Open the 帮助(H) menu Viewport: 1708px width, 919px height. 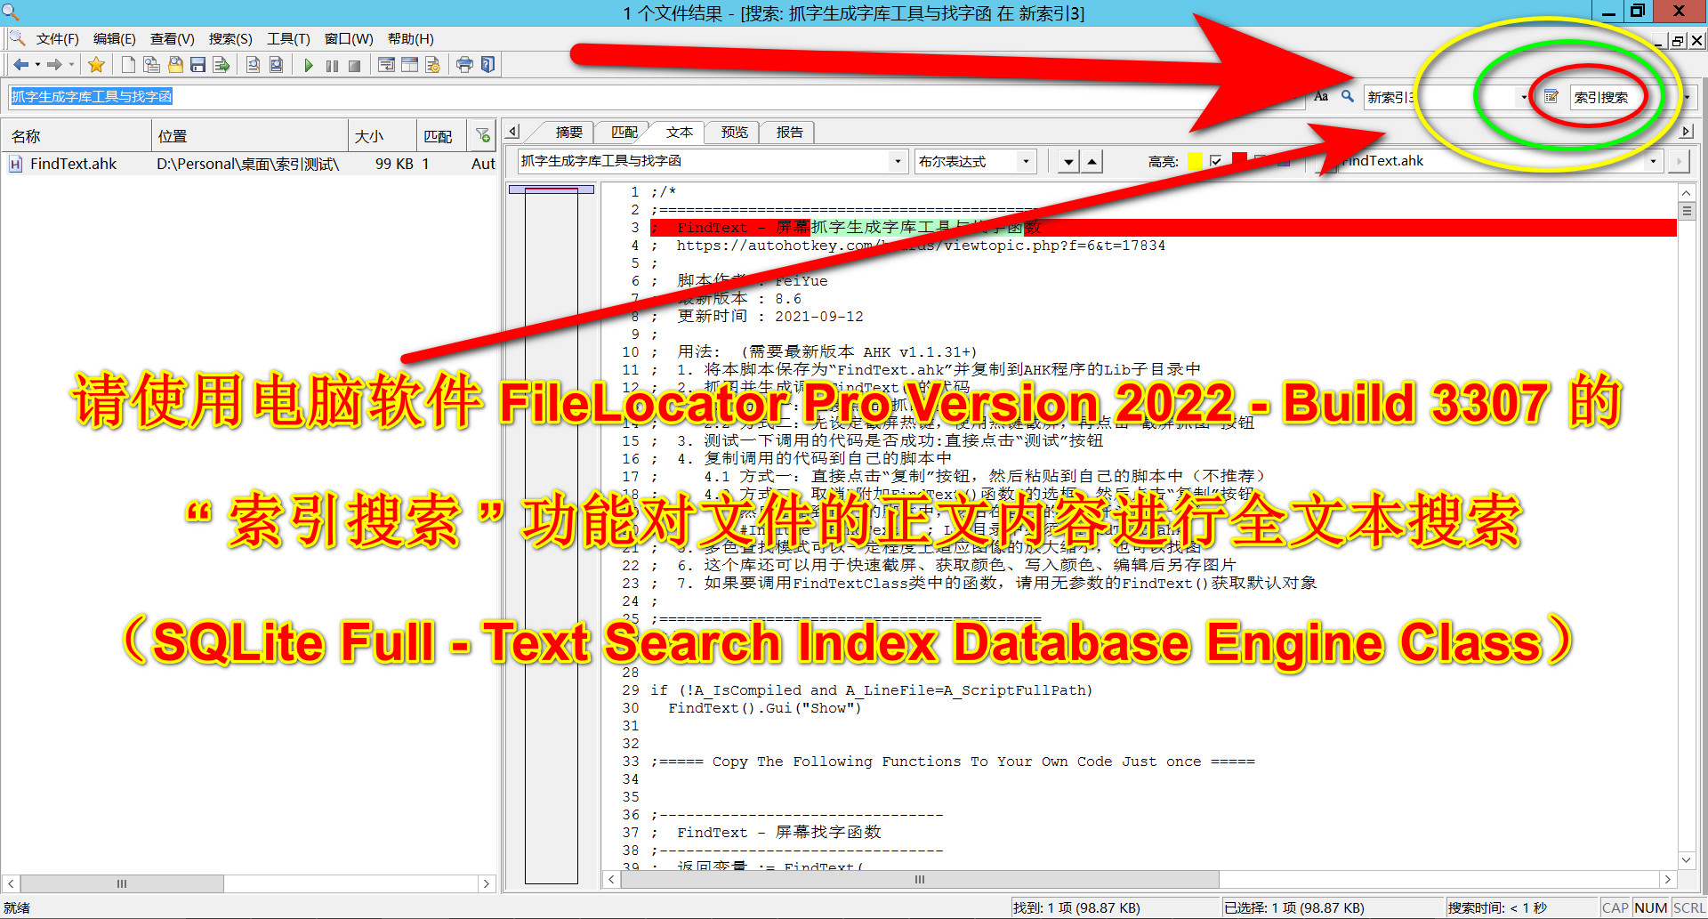tap(411, 39)
